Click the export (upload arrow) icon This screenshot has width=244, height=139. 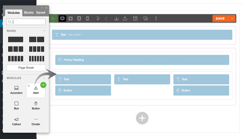coord(125,18)
